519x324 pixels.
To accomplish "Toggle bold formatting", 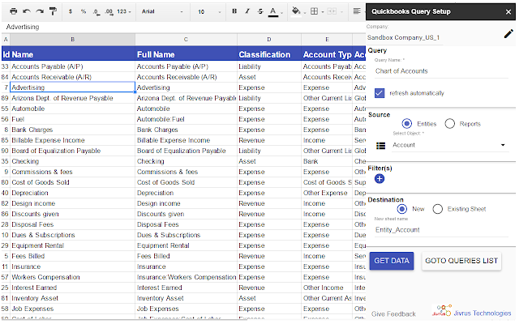I will click(234, 11).
